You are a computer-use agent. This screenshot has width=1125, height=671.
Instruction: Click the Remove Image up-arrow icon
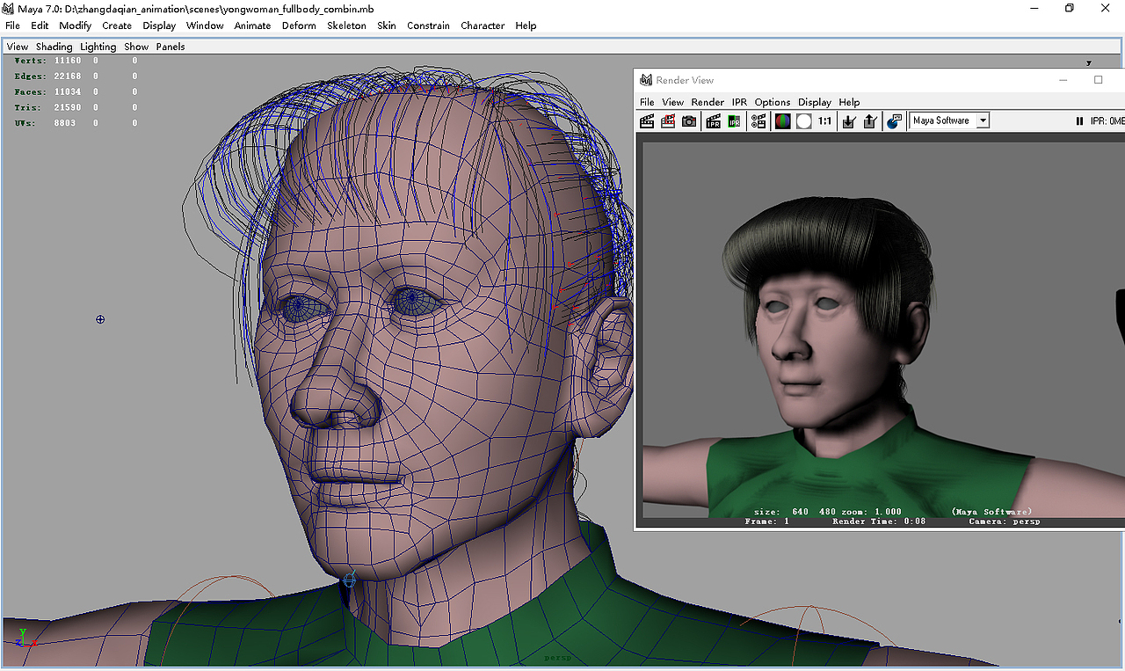point(869,121)
